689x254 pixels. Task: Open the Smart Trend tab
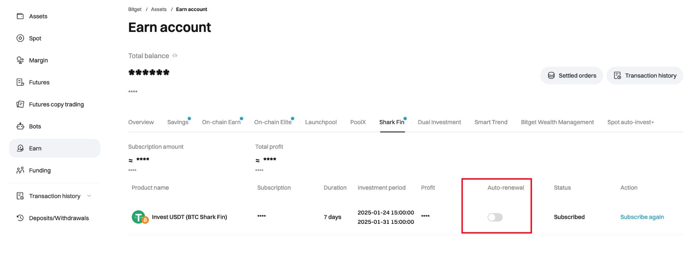tap(491, 122)
